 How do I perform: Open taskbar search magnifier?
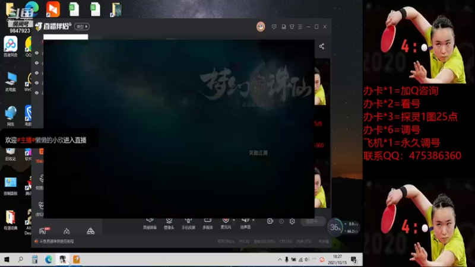click(x=21, y=259)
